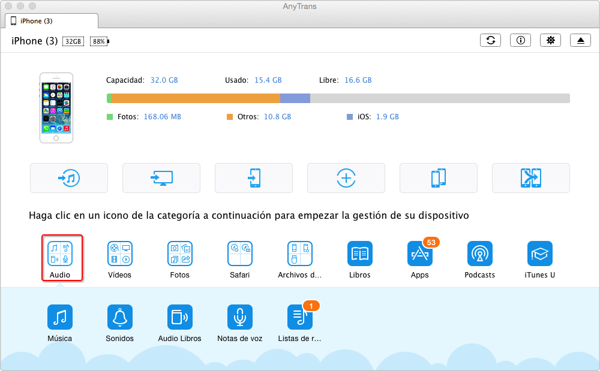Image resolution: width=600 pixels, height=371 pixels.
Task: Click the iPhone device thumbnail image
Action: click(56, 108)
